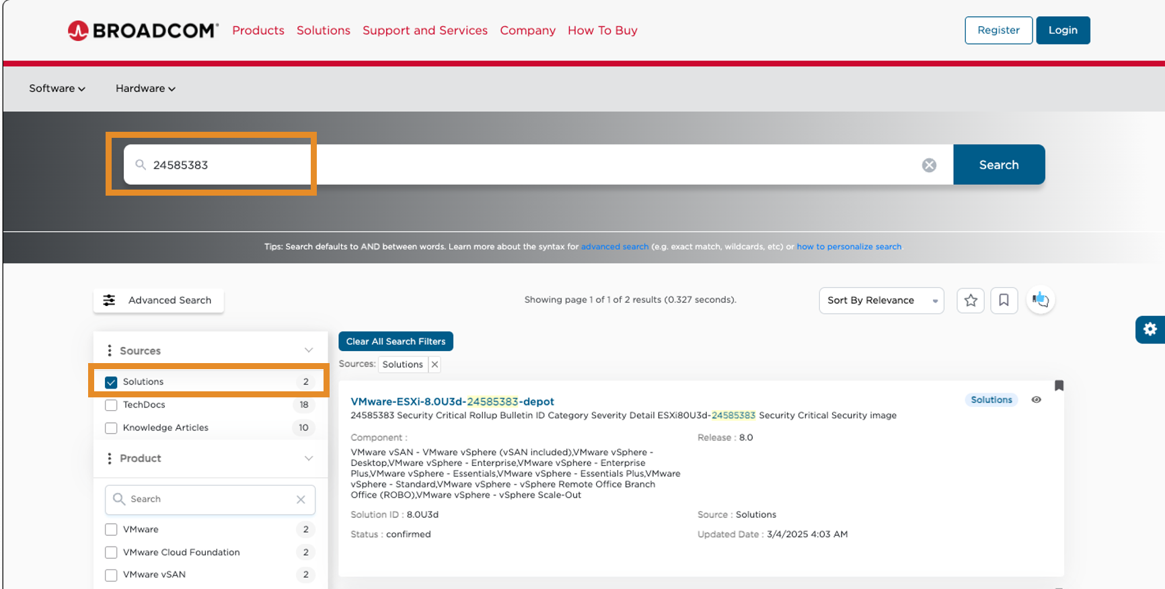Screen dimensions: 1165x589
Task: Open the settings gear panel
Action: point(1150,329)
